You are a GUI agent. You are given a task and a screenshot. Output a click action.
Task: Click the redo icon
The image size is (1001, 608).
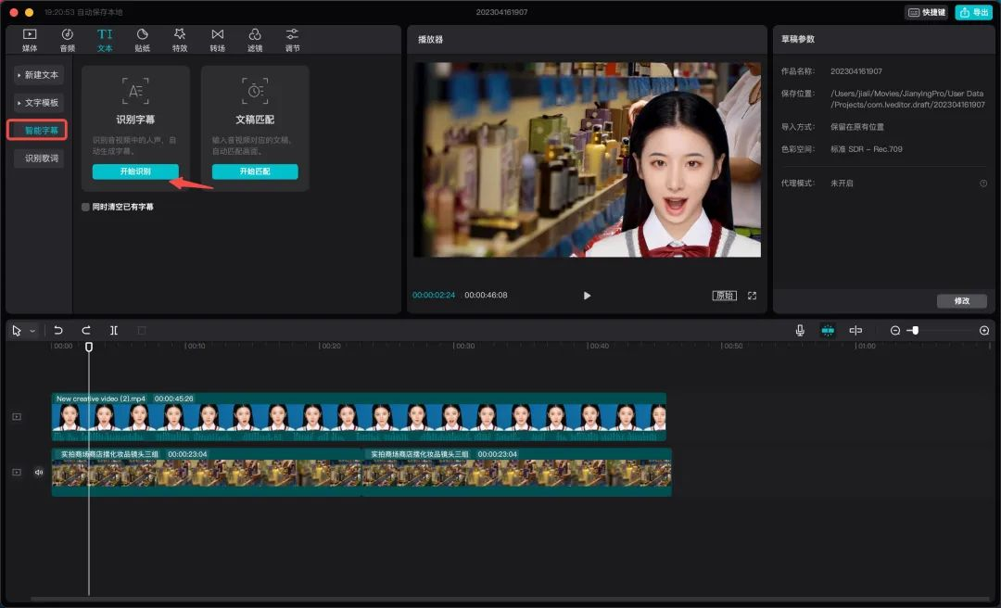pos(85,330)
